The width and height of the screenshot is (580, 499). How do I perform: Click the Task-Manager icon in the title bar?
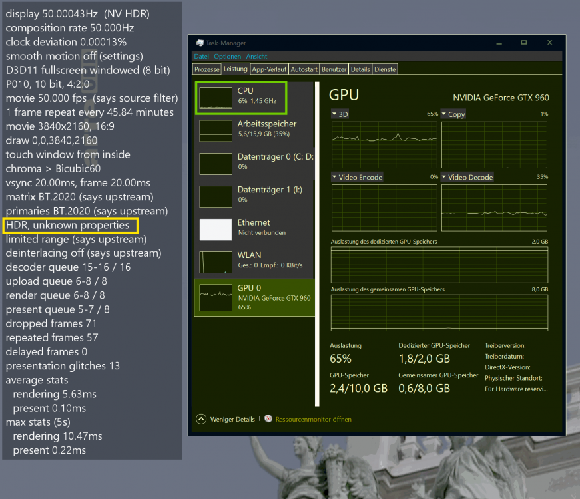coord(200,43)
